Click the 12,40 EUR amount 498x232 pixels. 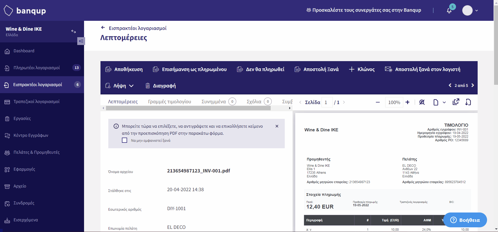(320, 207)
